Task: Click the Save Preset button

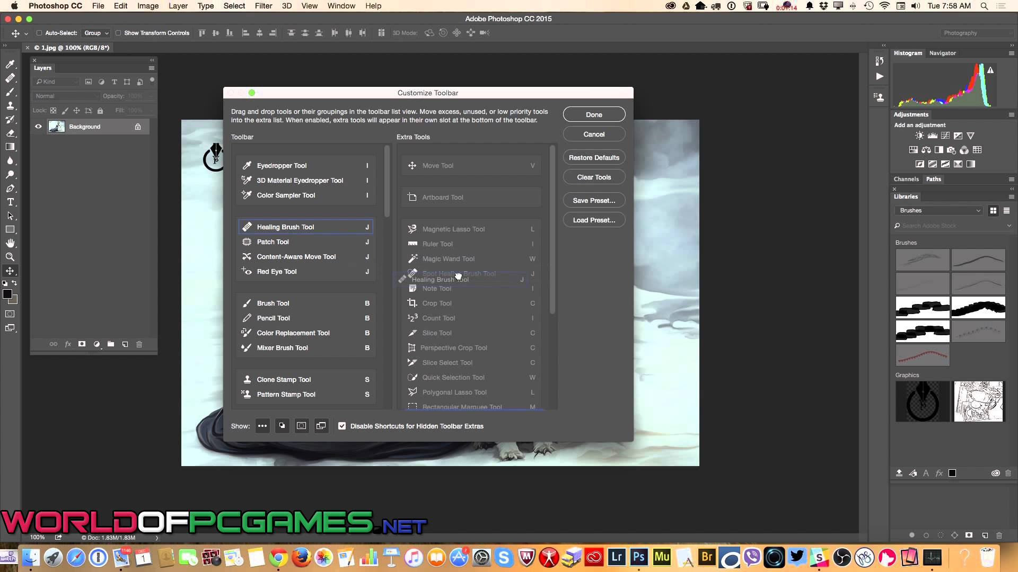Action: (594, 200)
